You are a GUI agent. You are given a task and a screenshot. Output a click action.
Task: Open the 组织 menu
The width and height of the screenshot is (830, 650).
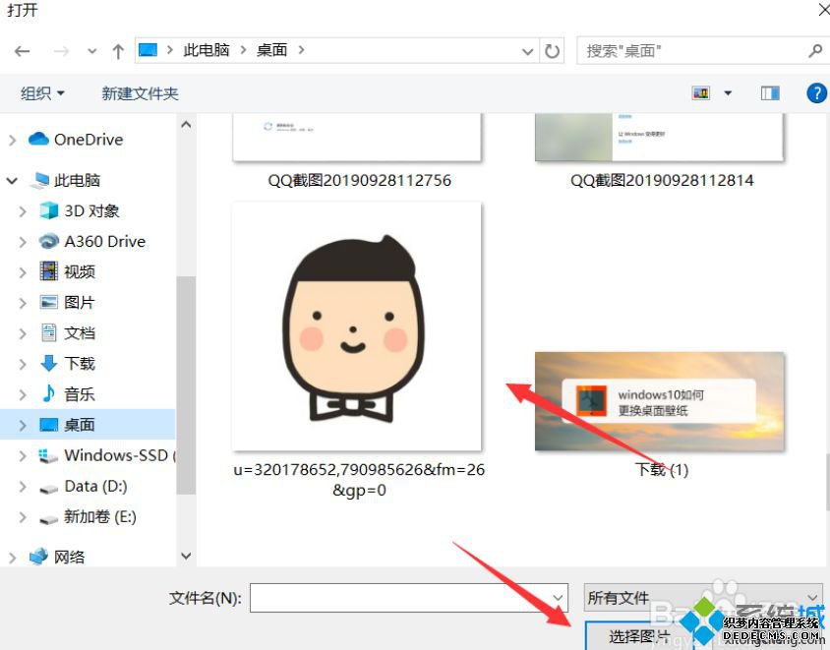(x=42, y=93)
